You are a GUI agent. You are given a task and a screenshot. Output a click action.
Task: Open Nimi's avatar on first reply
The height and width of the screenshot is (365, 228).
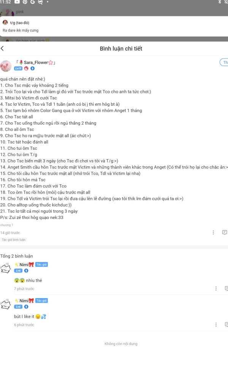pos(6,268)
